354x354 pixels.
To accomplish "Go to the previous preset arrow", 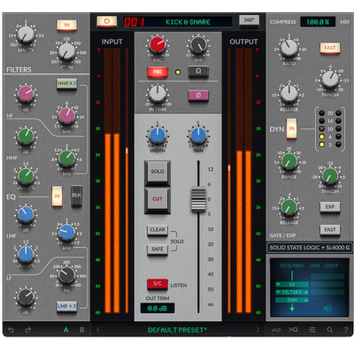I will 98,329.
